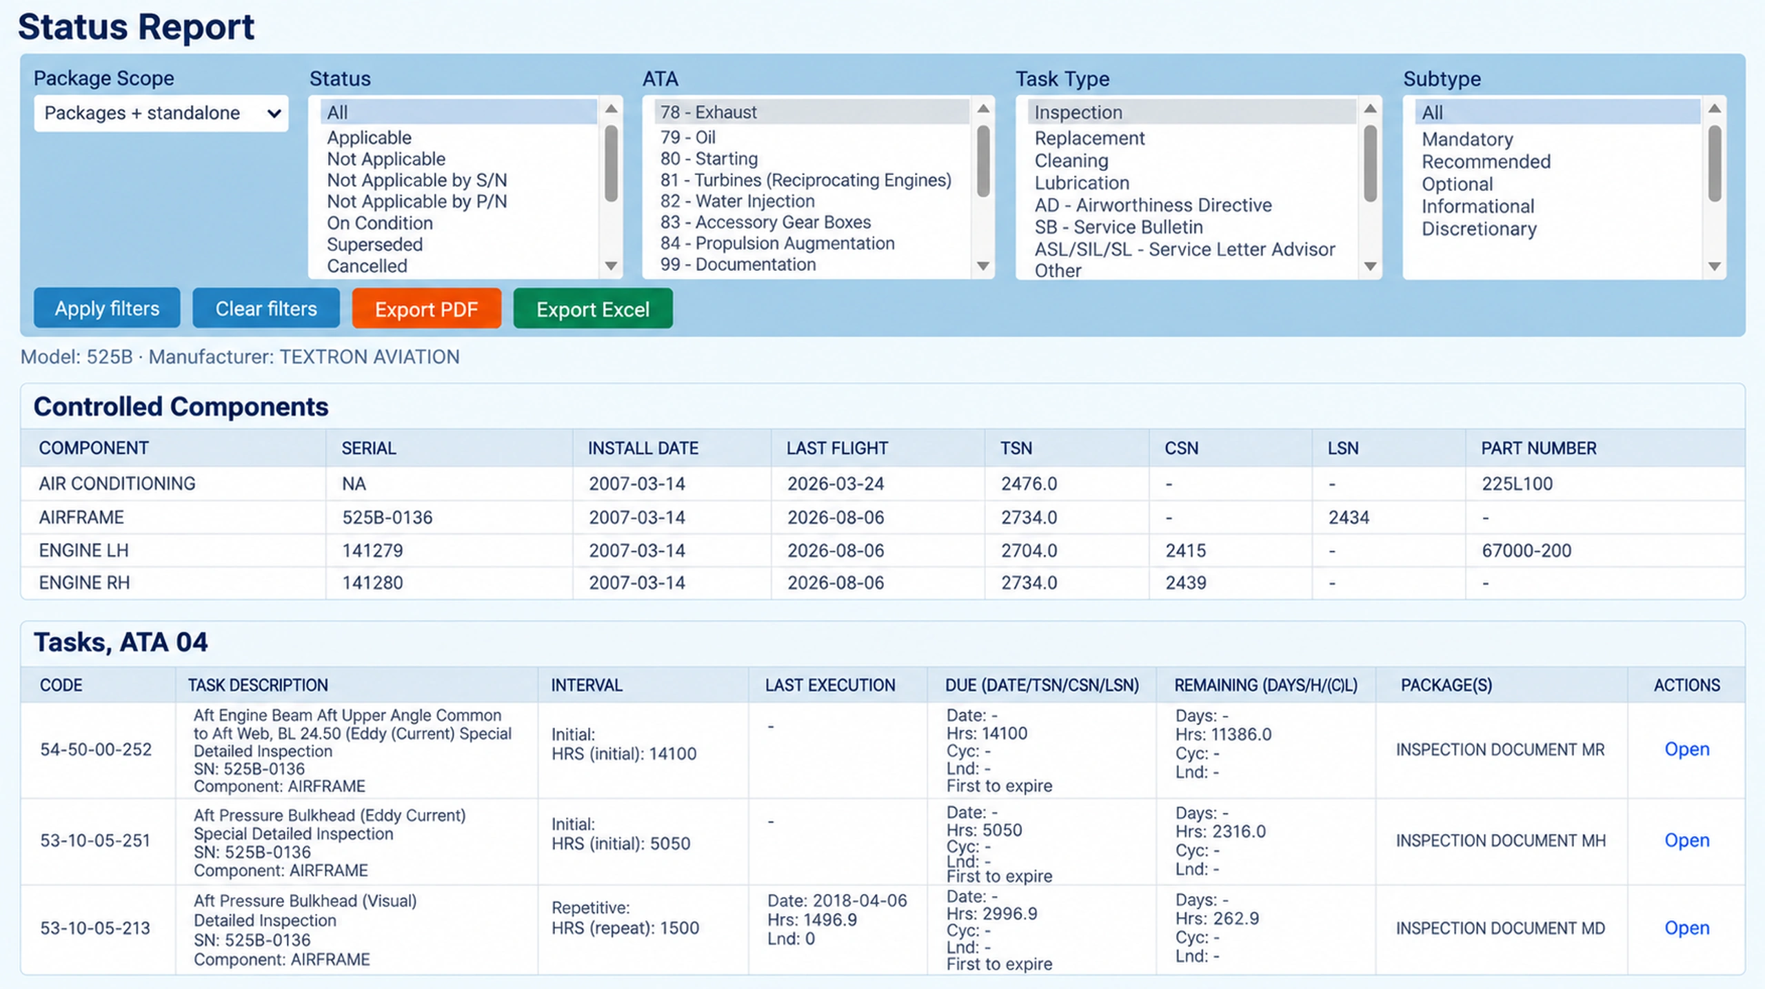The height and width of the screenshot is (989, 1765).
Task: Open task 54-50-00-252 via its Open link
Action: 1686,749
